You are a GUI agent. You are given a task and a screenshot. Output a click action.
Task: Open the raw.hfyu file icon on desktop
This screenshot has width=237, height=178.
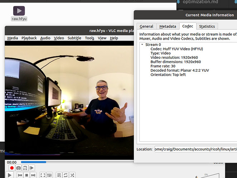point(19,14)
